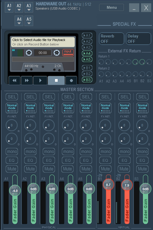This screenshot has height=230, width=153.
Task: Click A5 bus delay return knob
Action: (86, 139)
